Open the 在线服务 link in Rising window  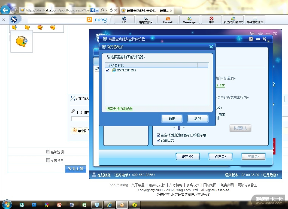click(104, 175)
